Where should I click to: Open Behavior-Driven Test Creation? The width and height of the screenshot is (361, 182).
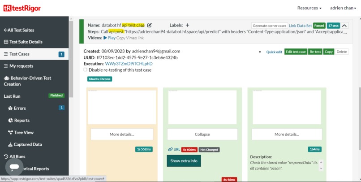27,81
